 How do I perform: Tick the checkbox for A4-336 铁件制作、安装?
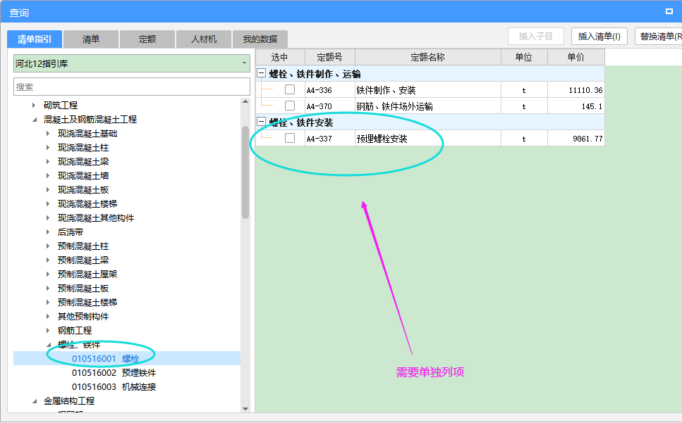tap(290, 89)
